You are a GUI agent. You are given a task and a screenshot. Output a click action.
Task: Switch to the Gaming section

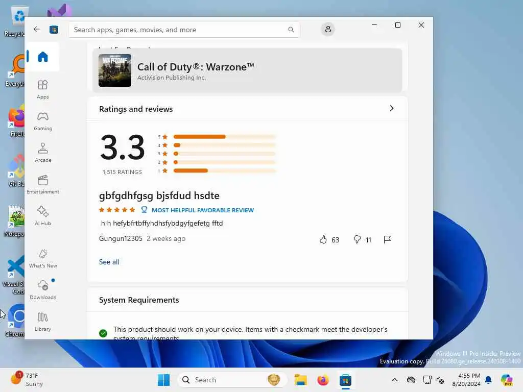(43, 121)
